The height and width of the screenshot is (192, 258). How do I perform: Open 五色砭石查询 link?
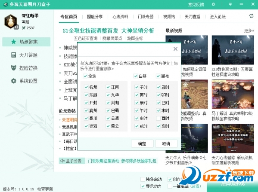[86, 38]
